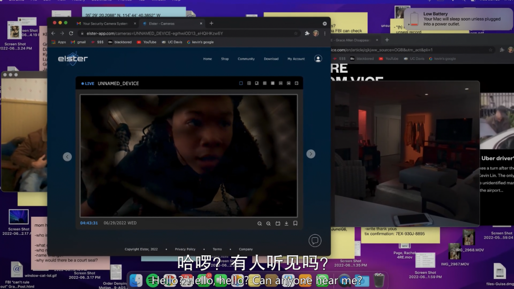Show the next camera feed
Viewport: 514px width, 289px height.
(311, 154)
